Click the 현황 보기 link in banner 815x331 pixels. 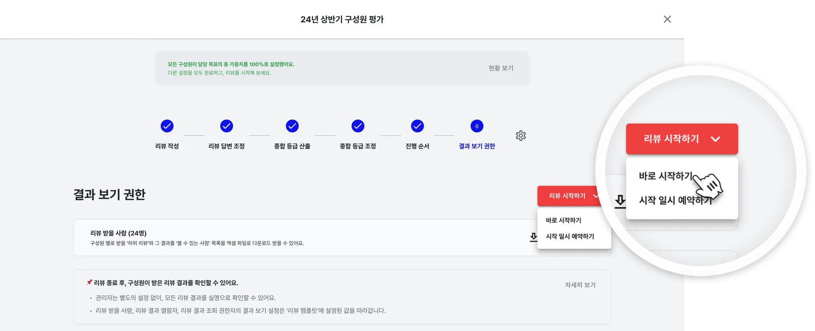tap(501, 68)
